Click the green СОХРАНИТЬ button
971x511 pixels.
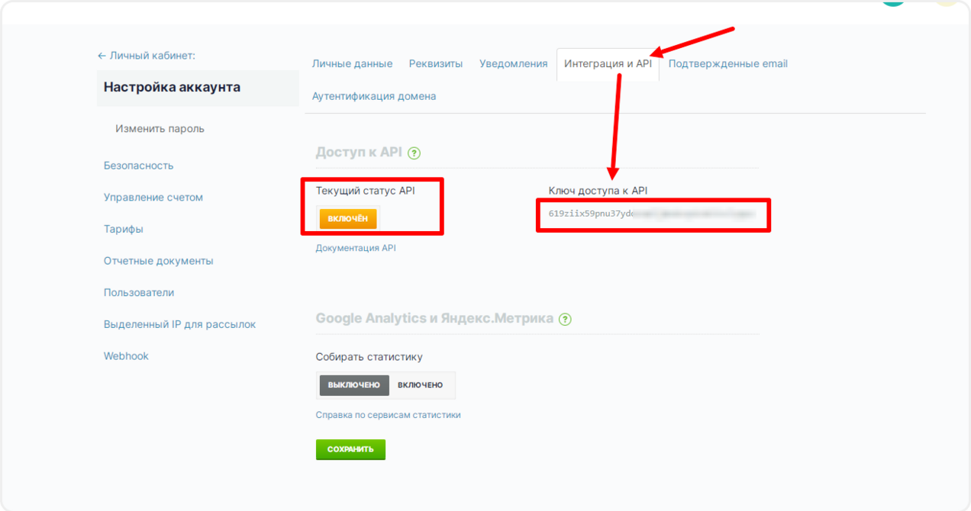tap(350, 449)
